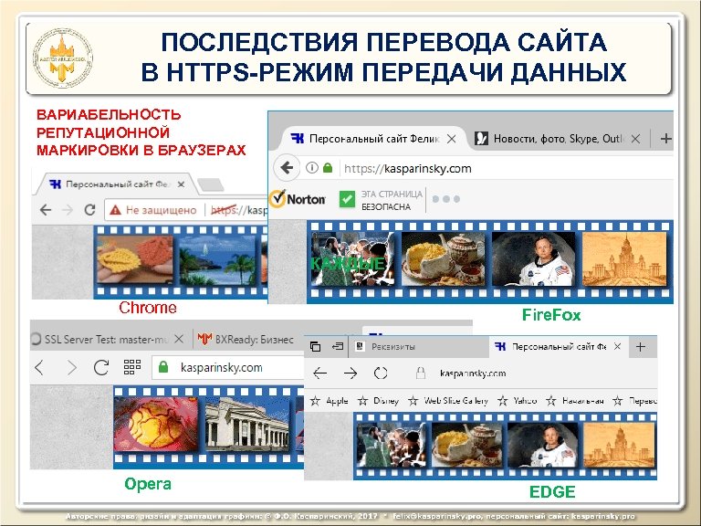The width and height of the screenshot is (701, 526).
Task: Click the red 'Не защищено' warning triangle in Chrome
Action: tap(115, 210)
